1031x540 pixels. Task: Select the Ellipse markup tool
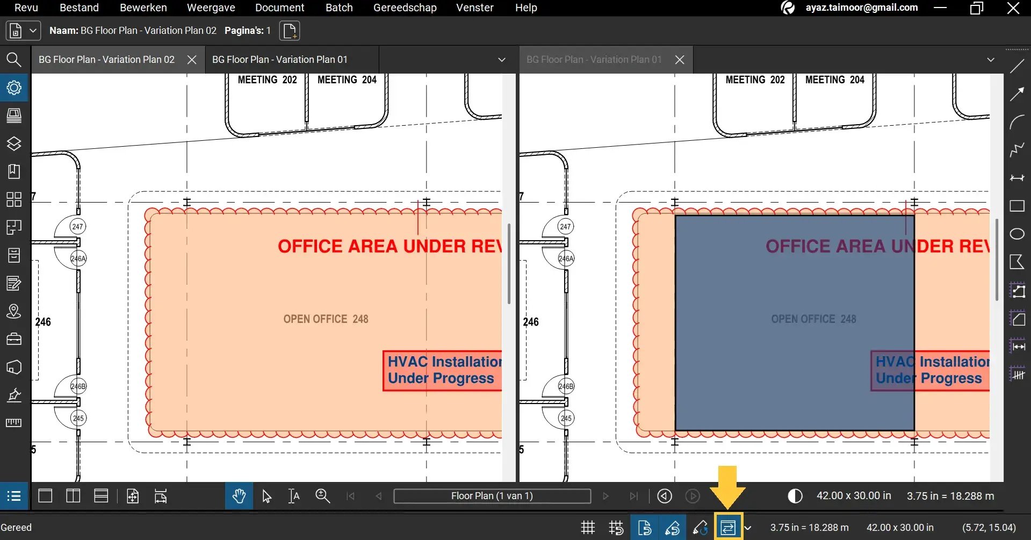[1017, 234]
